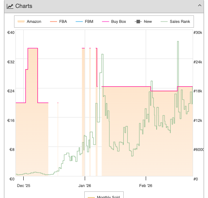Click the #24k rank axis label

(198, 62)
